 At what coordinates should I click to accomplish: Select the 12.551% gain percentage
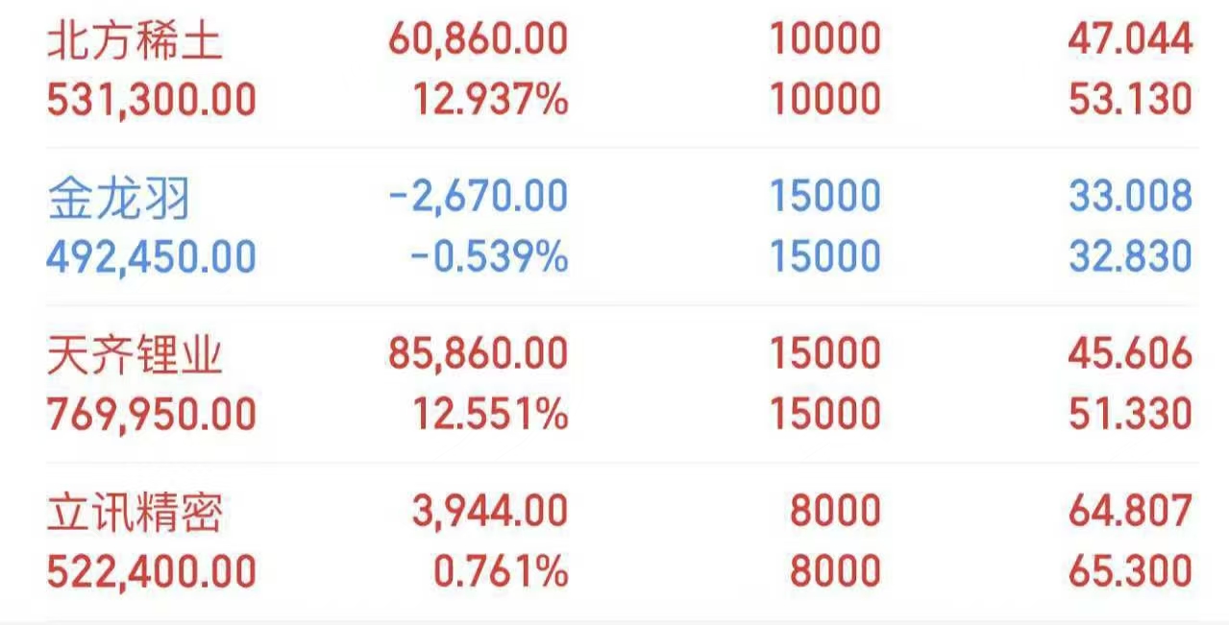click(490, 415)
